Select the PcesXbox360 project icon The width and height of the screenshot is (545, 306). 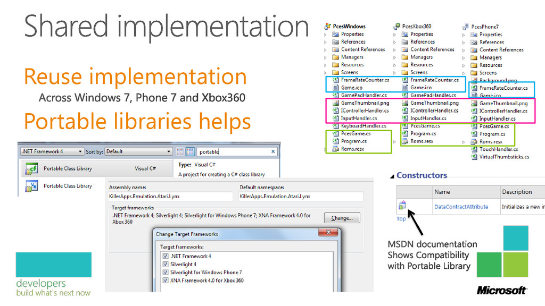click(x=397, y=26)
